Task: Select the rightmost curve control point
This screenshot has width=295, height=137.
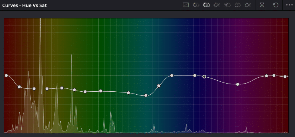Action: [x=285, y=77]
